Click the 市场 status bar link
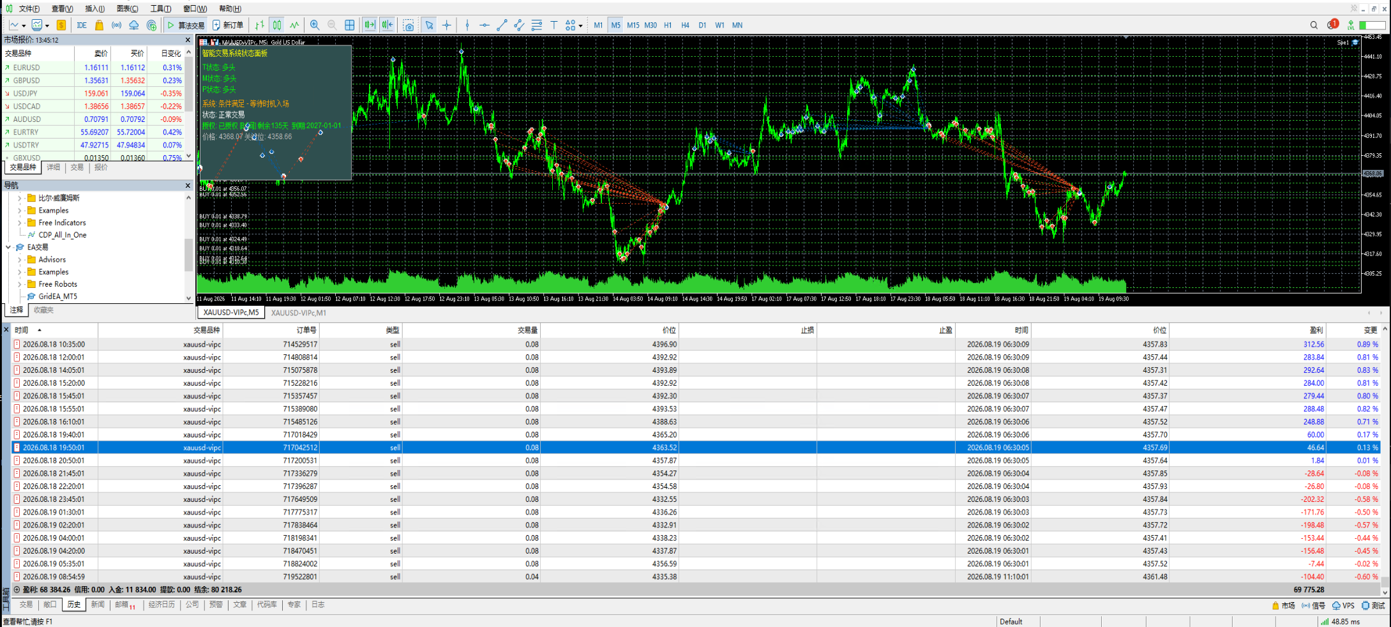The image size is (1391, 627). (x=1283, y=605)
